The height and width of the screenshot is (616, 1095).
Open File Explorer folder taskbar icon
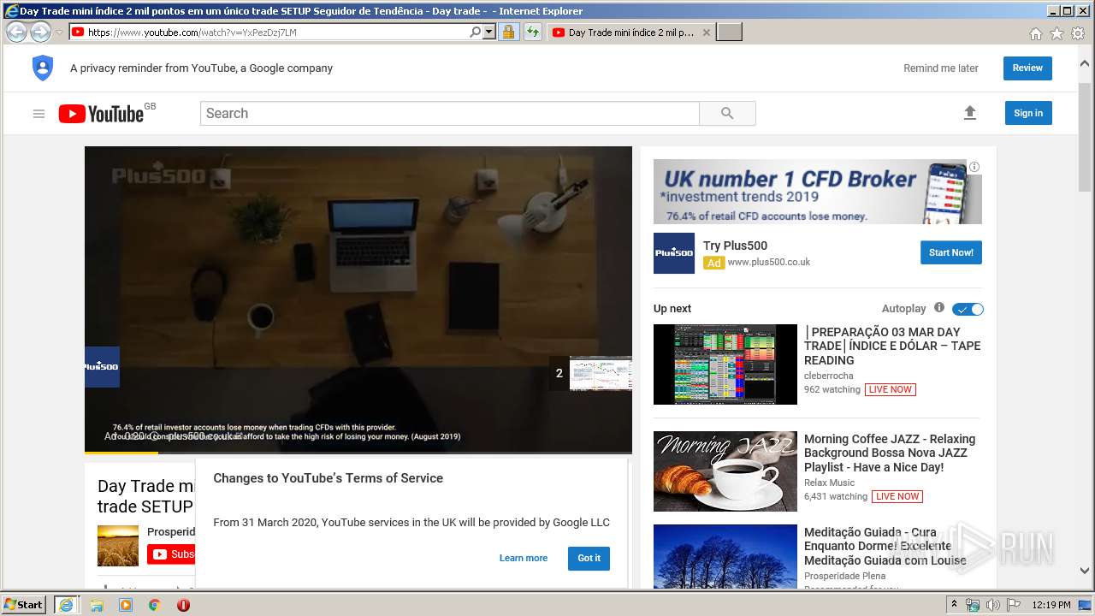pyautogui.click(x=97, y=605)
